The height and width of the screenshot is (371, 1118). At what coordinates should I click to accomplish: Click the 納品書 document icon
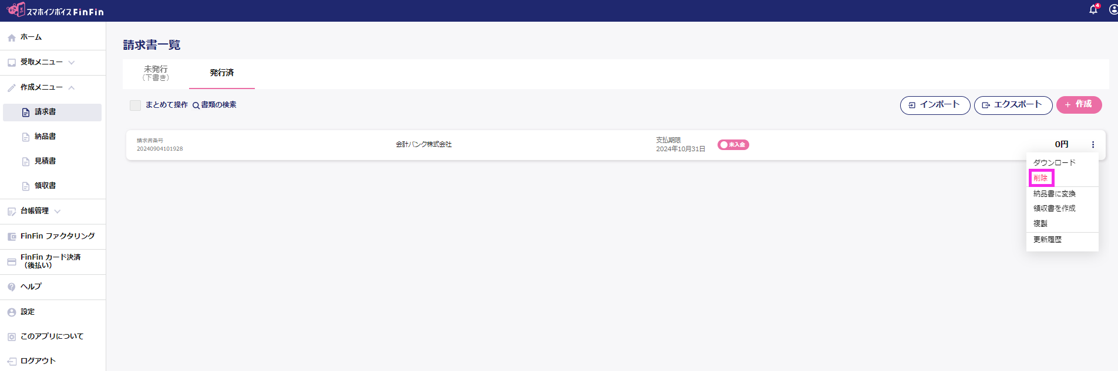[26, 137]
